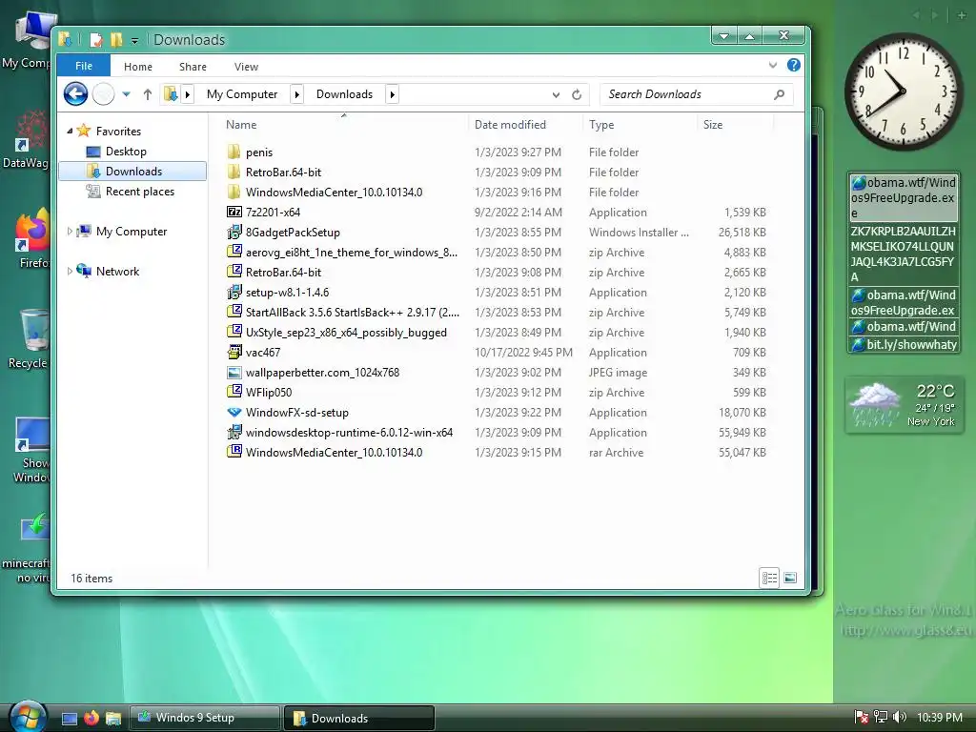Viewport: 976px width, 732px height.
Task: Open the bit.ly/showwhaty gadget link
Action: click(904, 344)
